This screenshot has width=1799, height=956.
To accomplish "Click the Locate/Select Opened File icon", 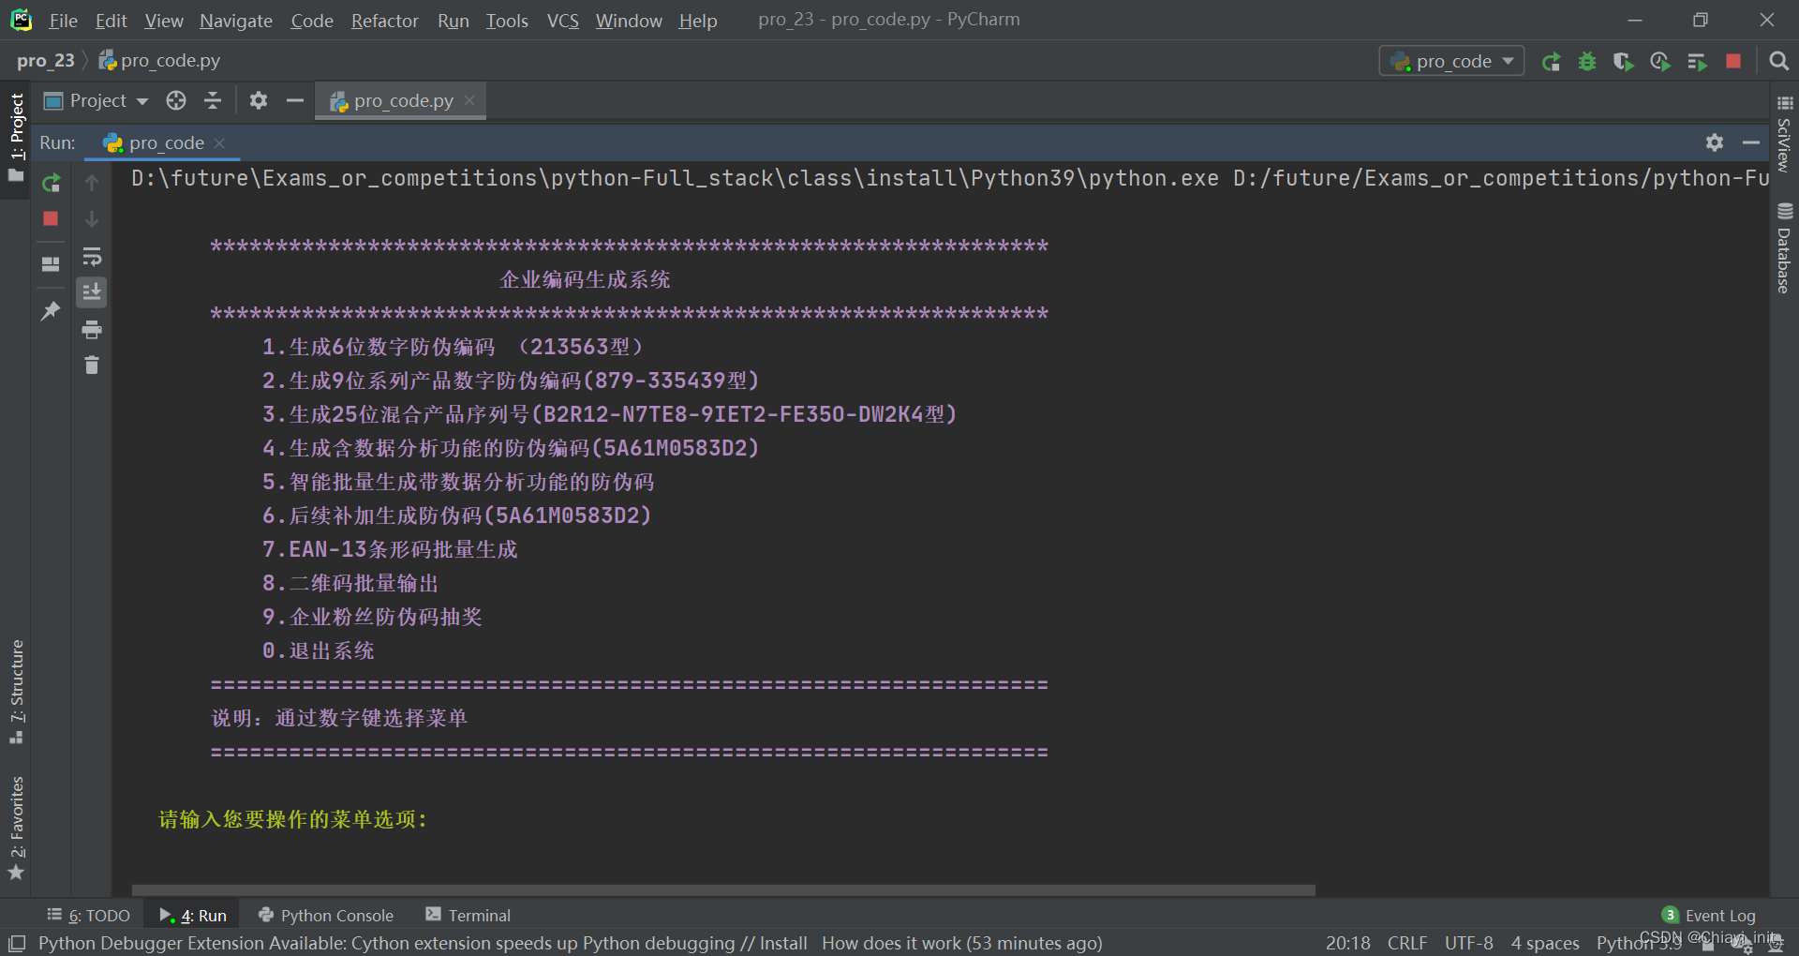I will coord(176,100).
